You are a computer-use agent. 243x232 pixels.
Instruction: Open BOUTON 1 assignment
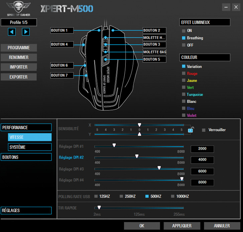point(62,30)
